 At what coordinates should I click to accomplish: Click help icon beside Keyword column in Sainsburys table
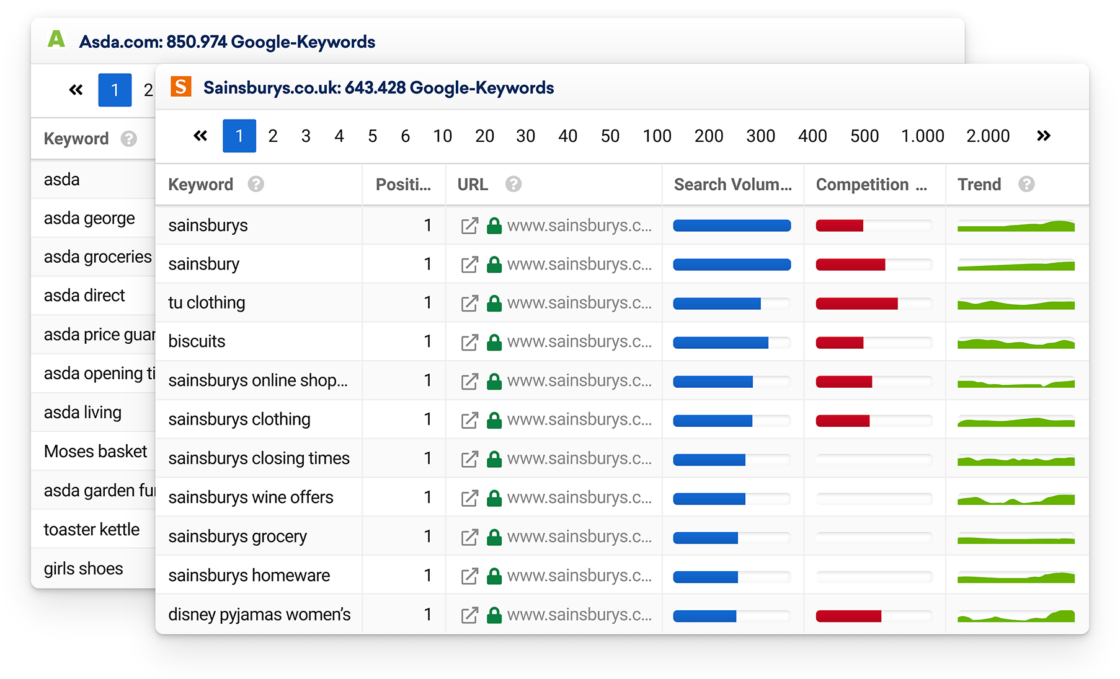pos(256,184)
